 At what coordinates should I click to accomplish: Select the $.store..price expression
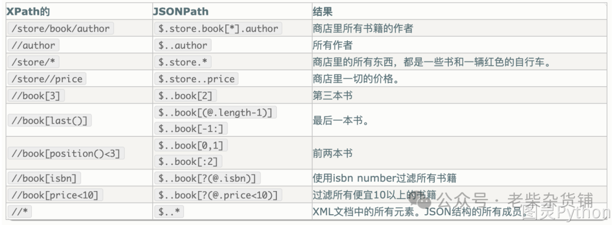click(x=196, y=79)
